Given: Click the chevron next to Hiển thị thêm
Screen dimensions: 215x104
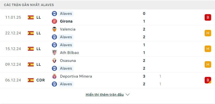Looking at the screenshot, I should pyautogui.click(x=127, y=95).
